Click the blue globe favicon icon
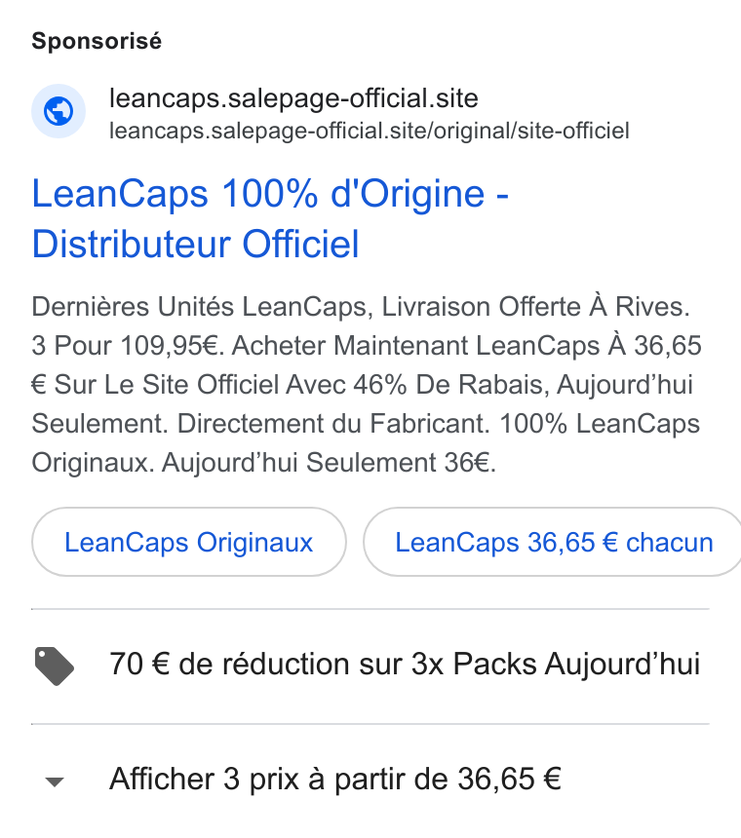Viewport: 741px width, 838px height. 58,111
